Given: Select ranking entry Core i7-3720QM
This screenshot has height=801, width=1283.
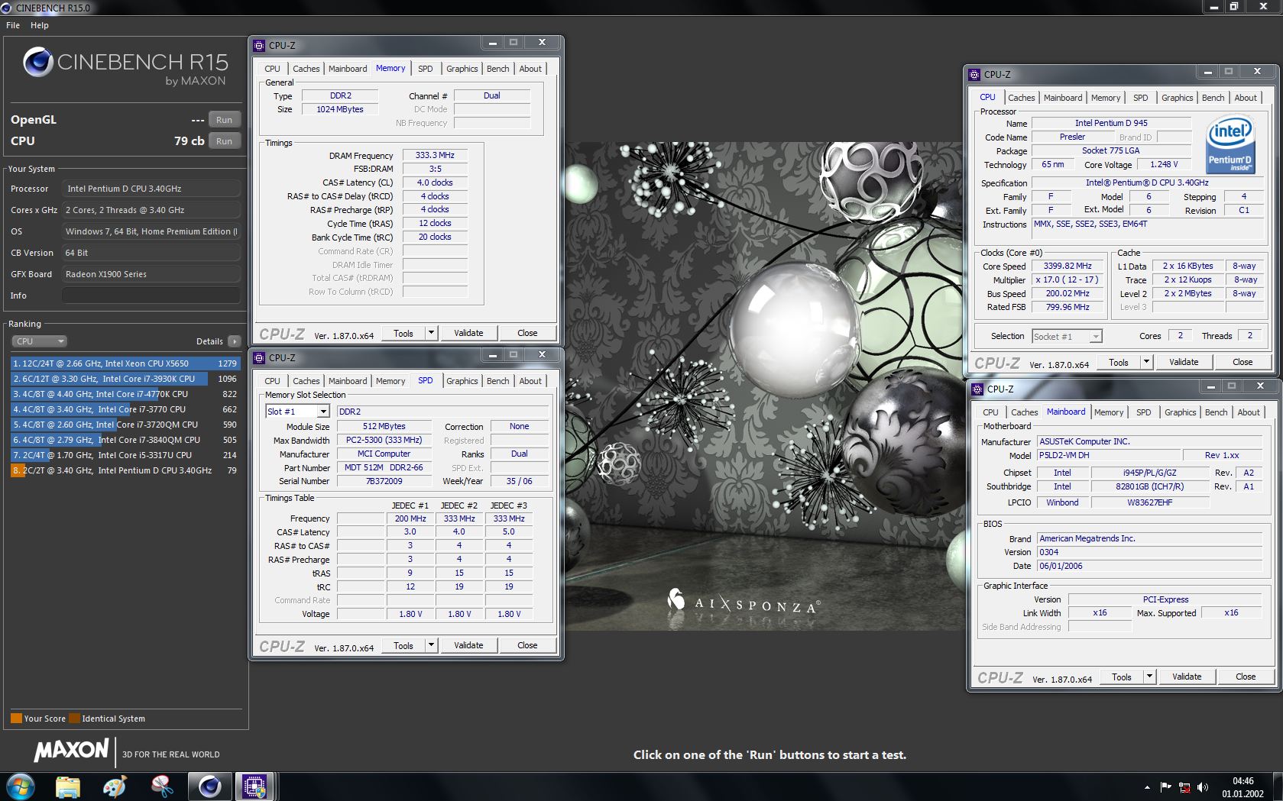Looking at the screenshot, I should [x=125, y=425].
